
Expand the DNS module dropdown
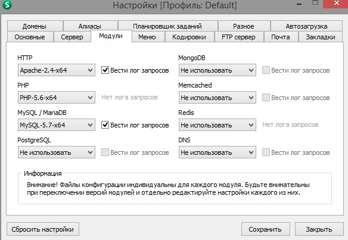(218, 152)
